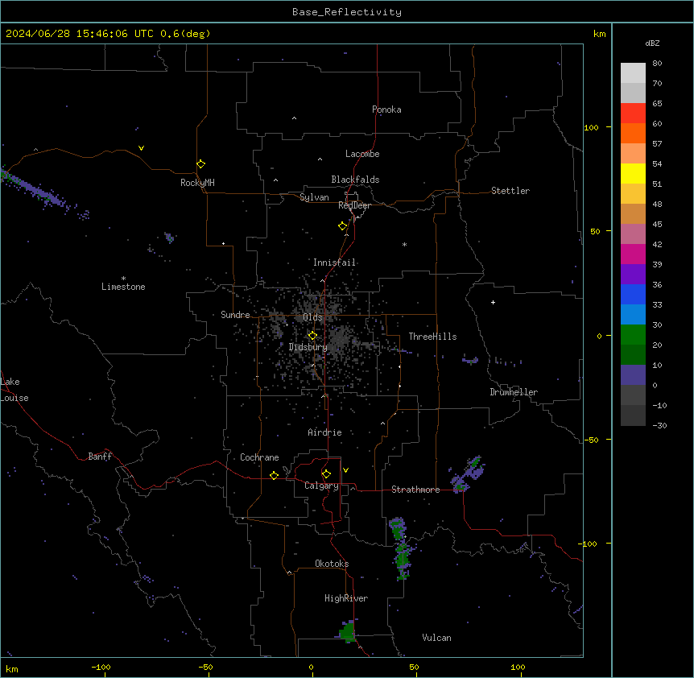Click the Limestone label
Screen dimensions: 694x678
pos(123,287)
